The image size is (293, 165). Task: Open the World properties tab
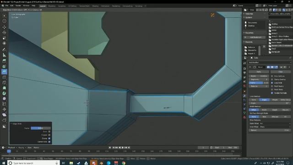[244, 86]
